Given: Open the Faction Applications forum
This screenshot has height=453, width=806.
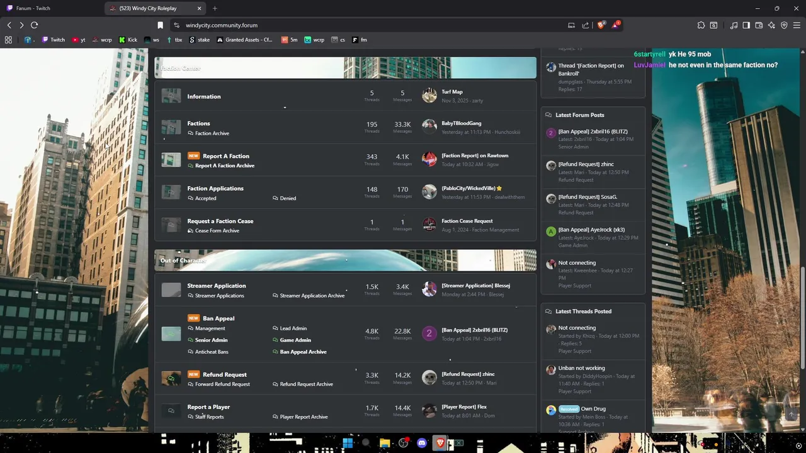Looking at the screenshot, I should coord(215,188).
